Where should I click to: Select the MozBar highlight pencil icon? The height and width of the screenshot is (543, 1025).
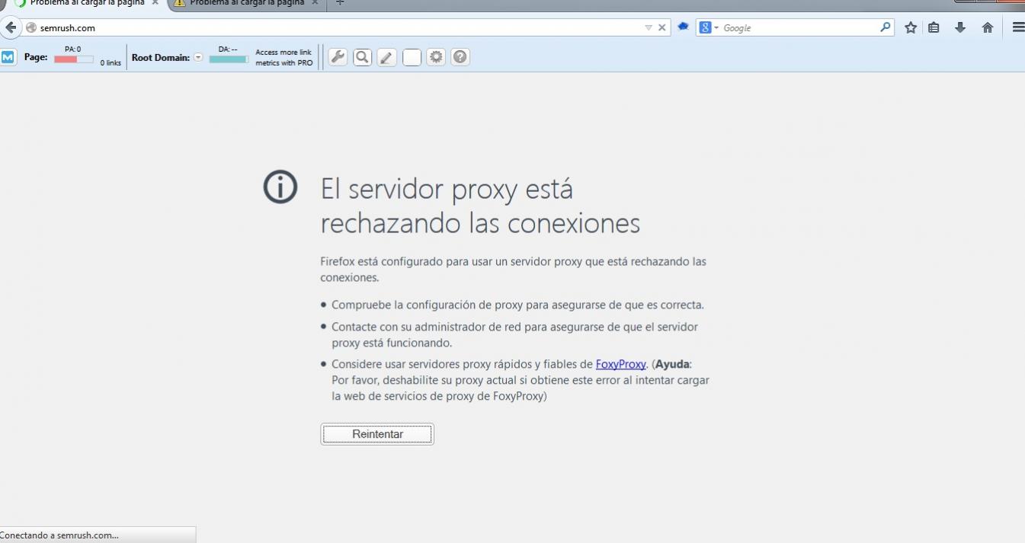point(387,57)
